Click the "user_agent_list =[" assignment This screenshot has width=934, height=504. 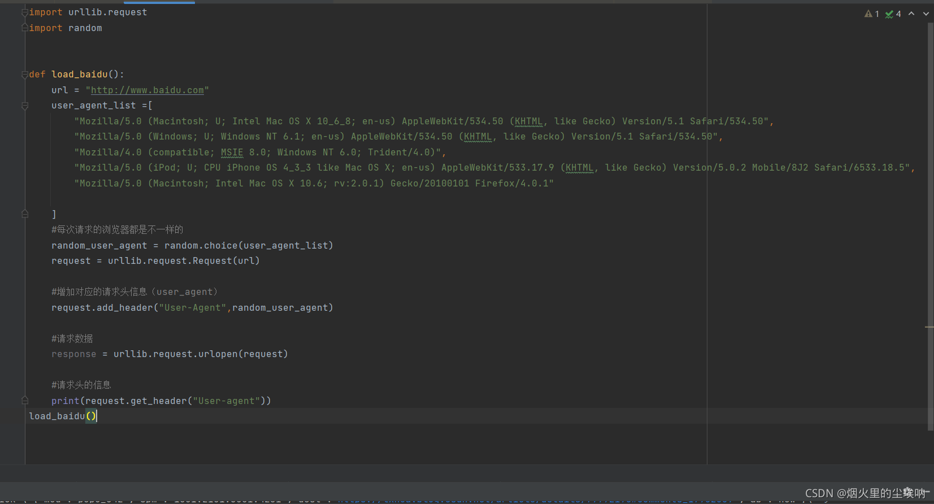pyautogui.click(x=102, y=106)
